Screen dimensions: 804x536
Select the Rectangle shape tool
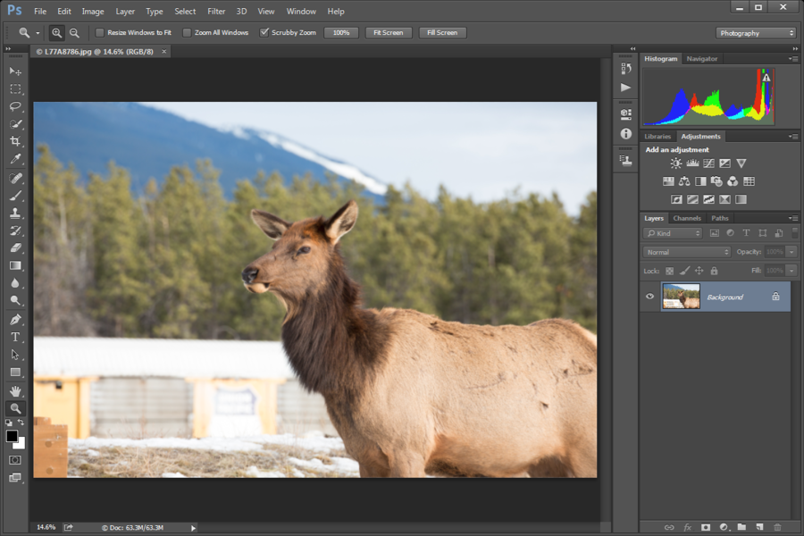click(x=15, y=372)
